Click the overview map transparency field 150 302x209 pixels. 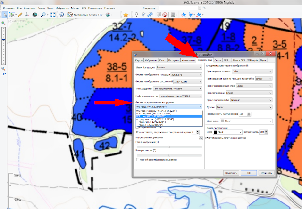[x=243, y=114]
